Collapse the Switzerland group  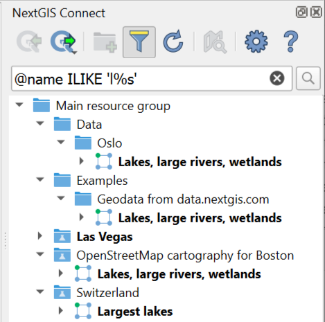40,292
